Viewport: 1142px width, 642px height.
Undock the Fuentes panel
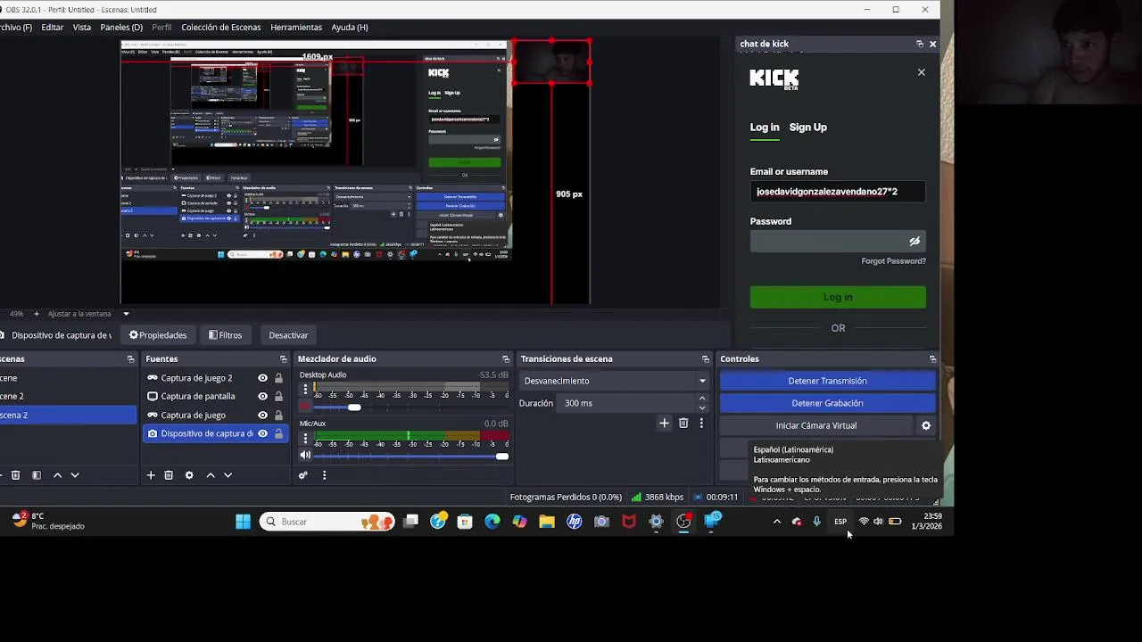click(x=283, y=359)
